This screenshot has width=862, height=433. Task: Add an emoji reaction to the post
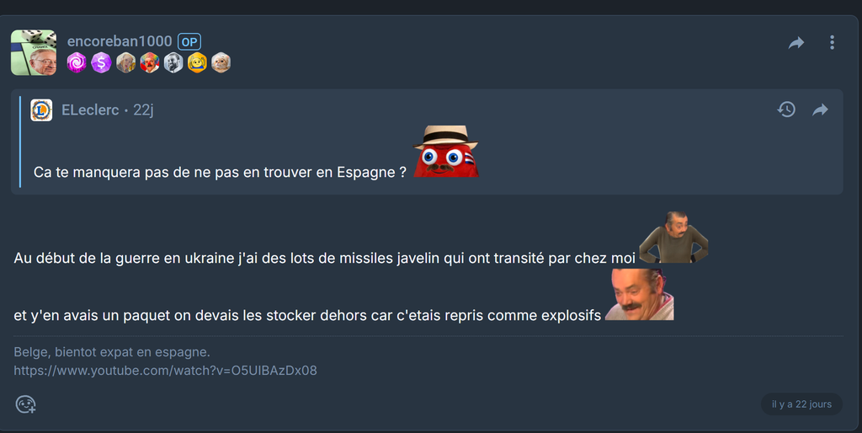26,404
